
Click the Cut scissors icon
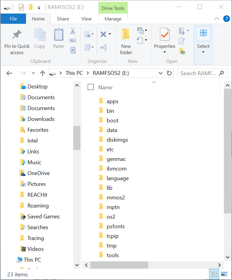pyautogui.click(x=73, y=31)
